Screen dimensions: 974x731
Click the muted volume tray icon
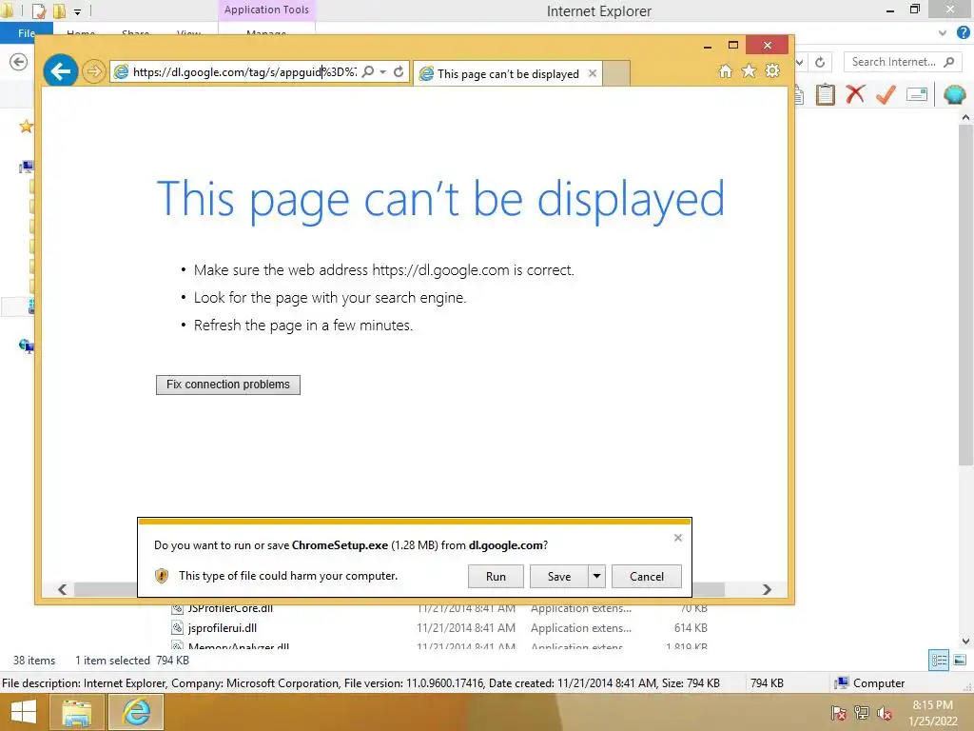click(x=884, y=713)
